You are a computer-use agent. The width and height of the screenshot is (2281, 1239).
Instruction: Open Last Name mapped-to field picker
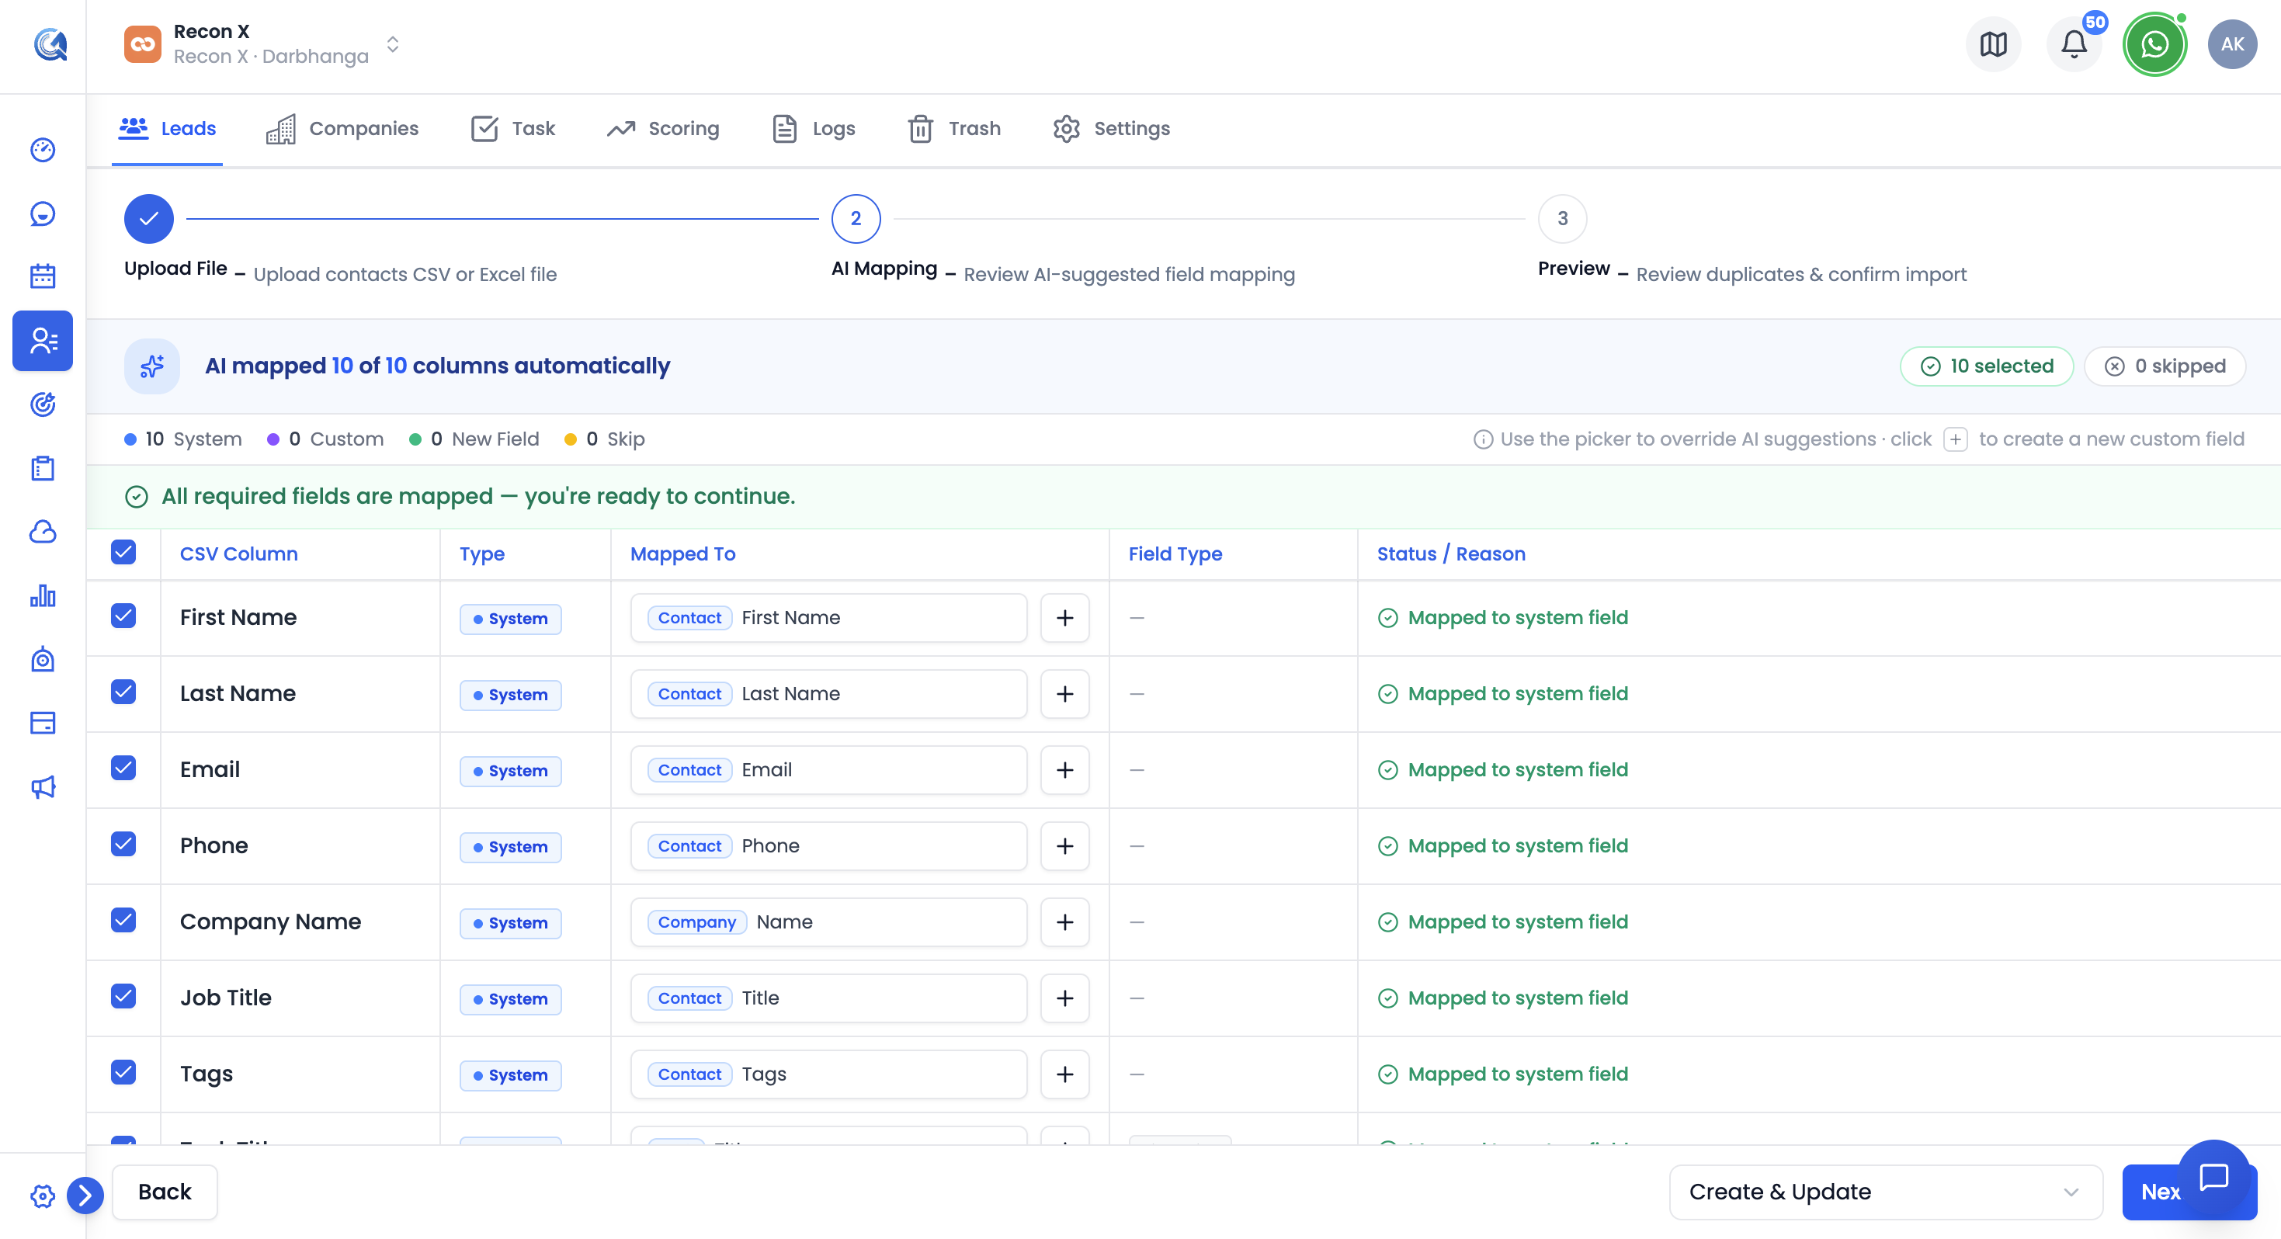click(x=828, y=694)
